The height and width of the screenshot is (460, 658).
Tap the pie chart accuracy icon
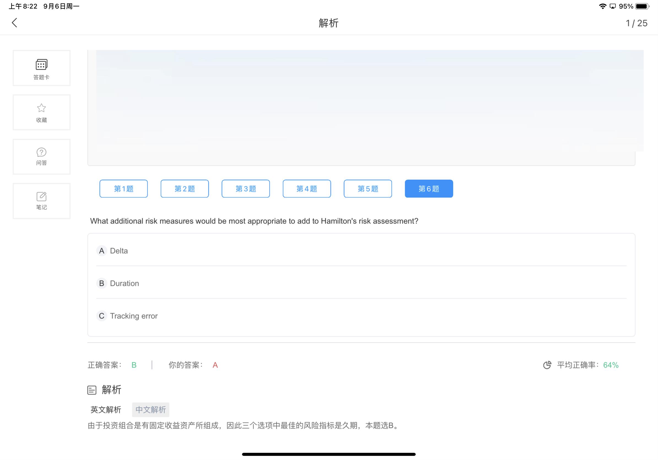click(x=547, y=365)
